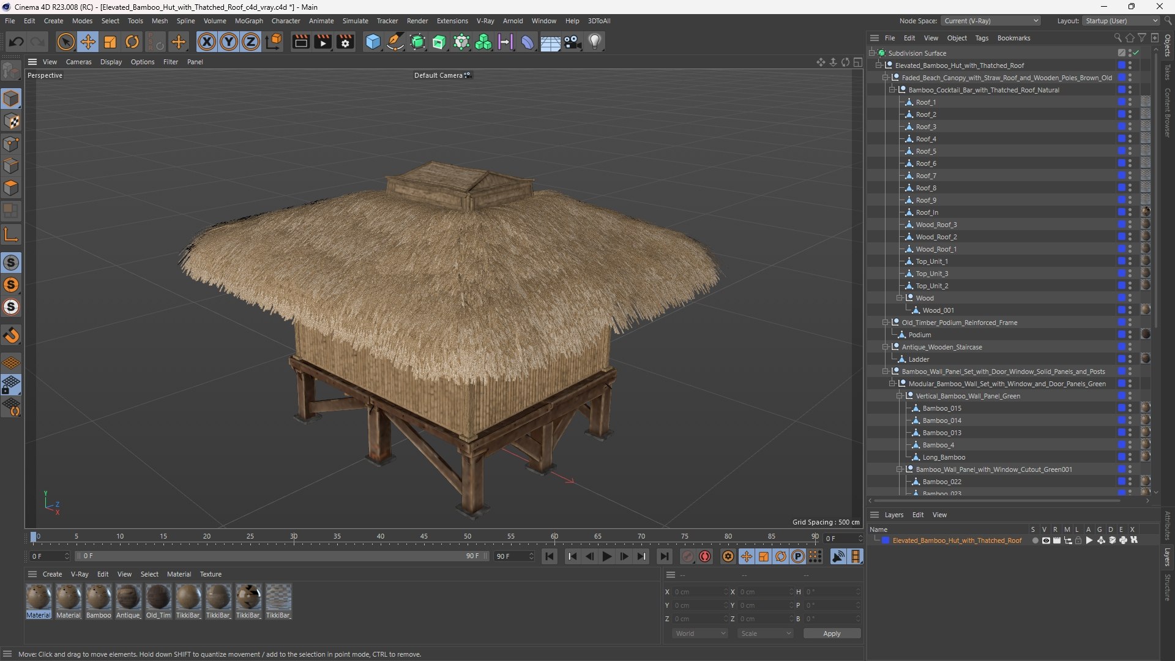Go to start of timeline
This screenshot has width=1175, height=661.
pos(550,556)
